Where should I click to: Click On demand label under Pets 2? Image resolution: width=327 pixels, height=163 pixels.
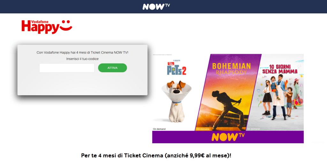pos(159,129)
